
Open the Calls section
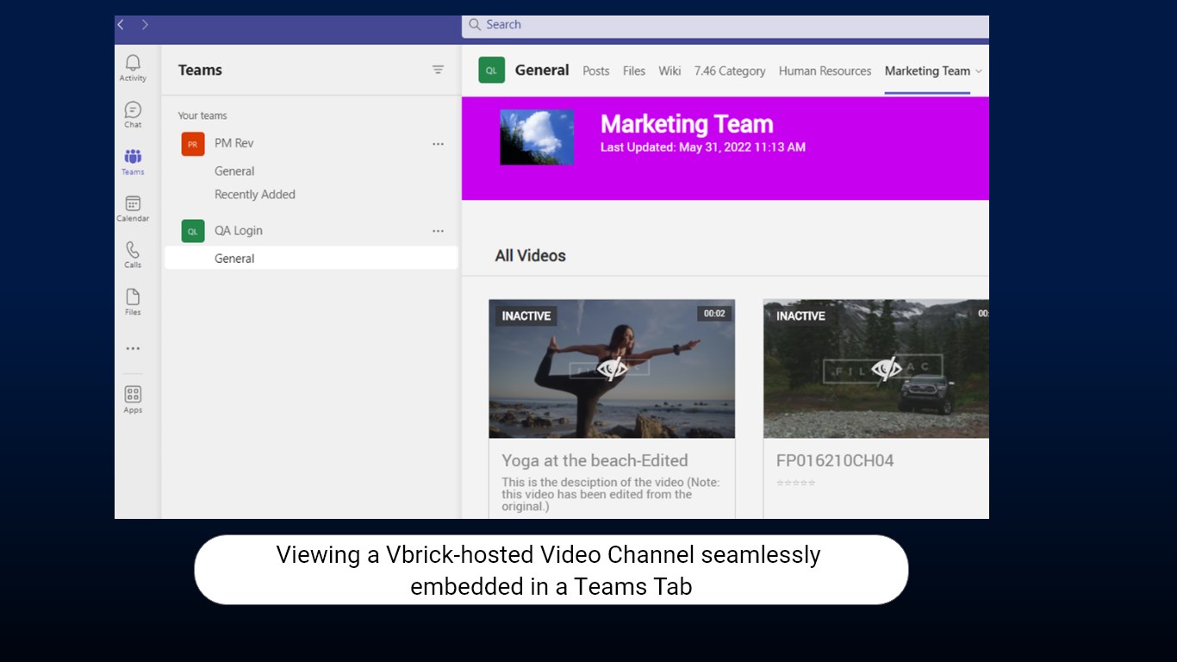[x=133, y=255]
